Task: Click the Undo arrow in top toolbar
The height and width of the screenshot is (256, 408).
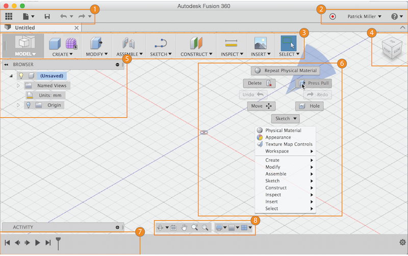Action: (63, 16)
